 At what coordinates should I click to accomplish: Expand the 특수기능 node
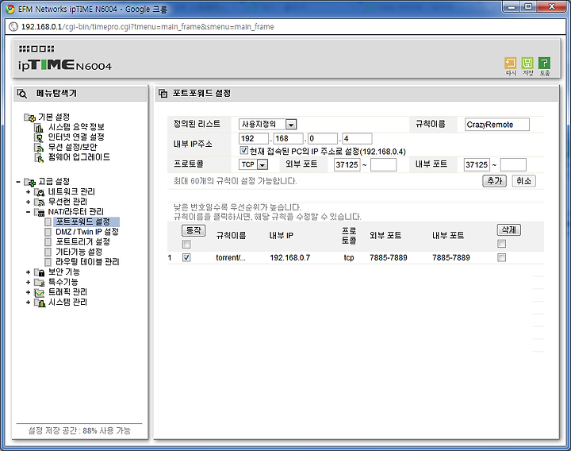tap(28, 282)
